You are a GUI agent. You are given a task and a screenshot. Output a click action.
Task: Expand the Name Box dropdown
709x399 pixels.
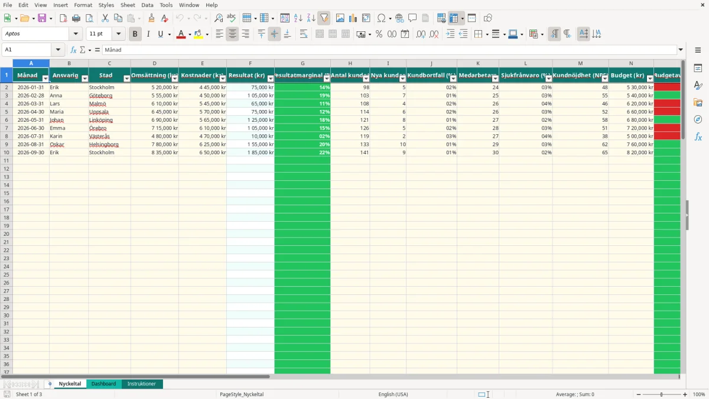click(58, 50)
